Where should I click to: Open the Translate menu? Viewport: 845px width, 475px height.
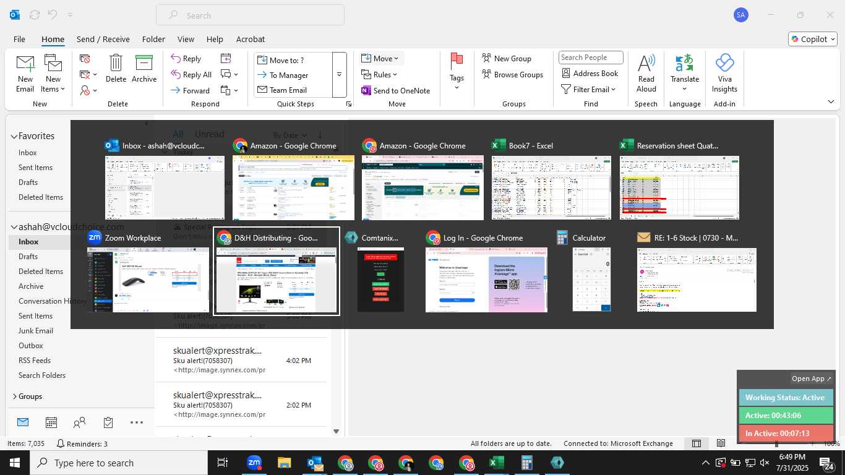[685, 73]
